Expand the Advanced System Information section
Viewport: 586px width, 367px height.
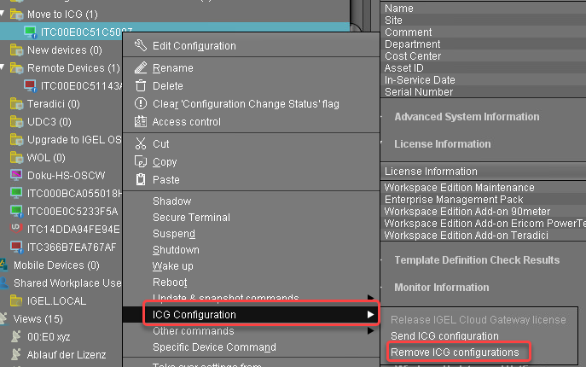click(466, 117)
